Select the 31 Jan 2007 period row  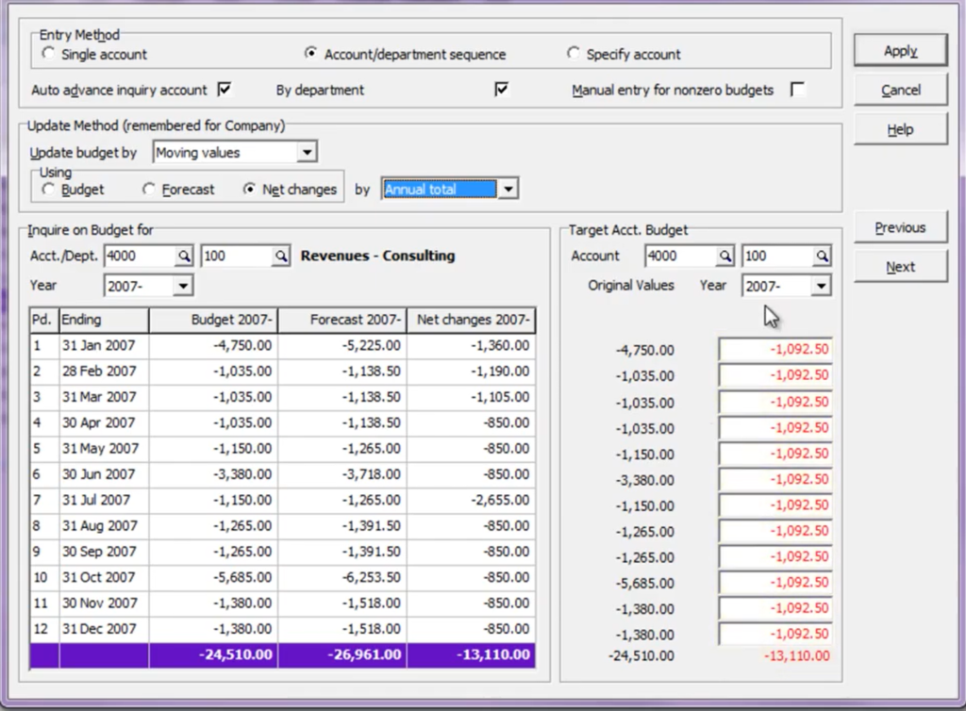[x=283, y=346]
